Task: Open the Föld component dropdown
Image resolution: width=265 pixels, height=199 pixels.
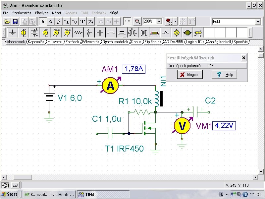Action: coord(258,22)
